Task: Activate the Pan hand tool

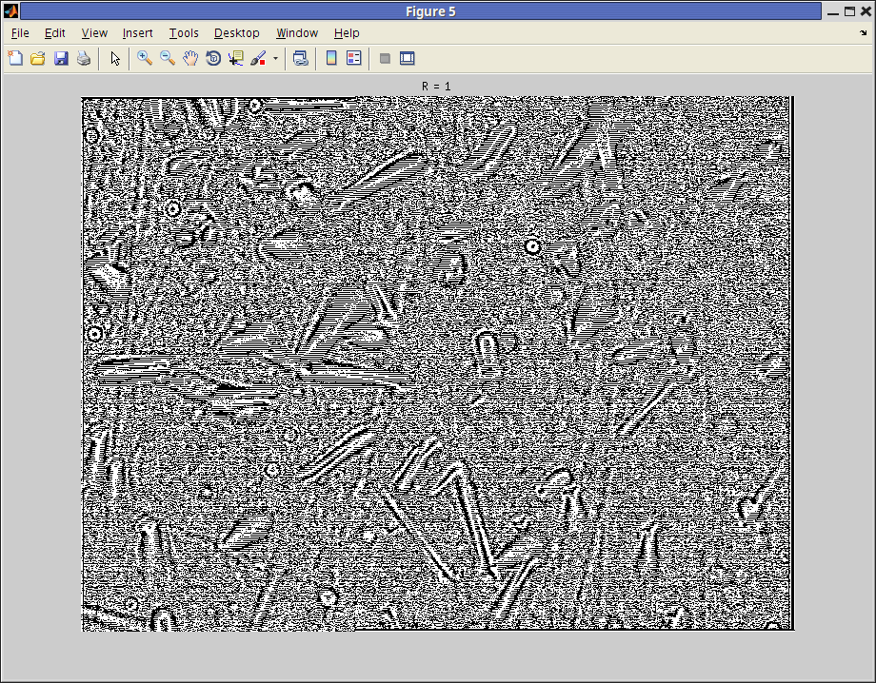Action: pos(190,58)
